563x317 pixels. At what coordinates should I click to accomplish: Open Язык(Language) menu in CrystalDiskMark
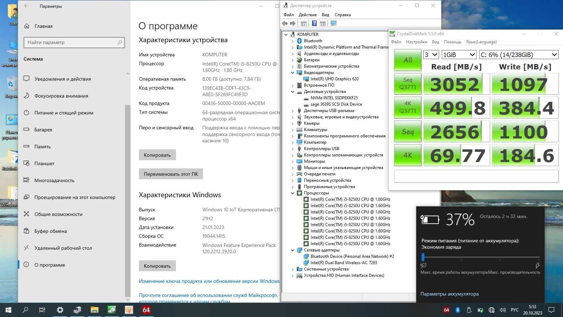click(x=481, y=42)
